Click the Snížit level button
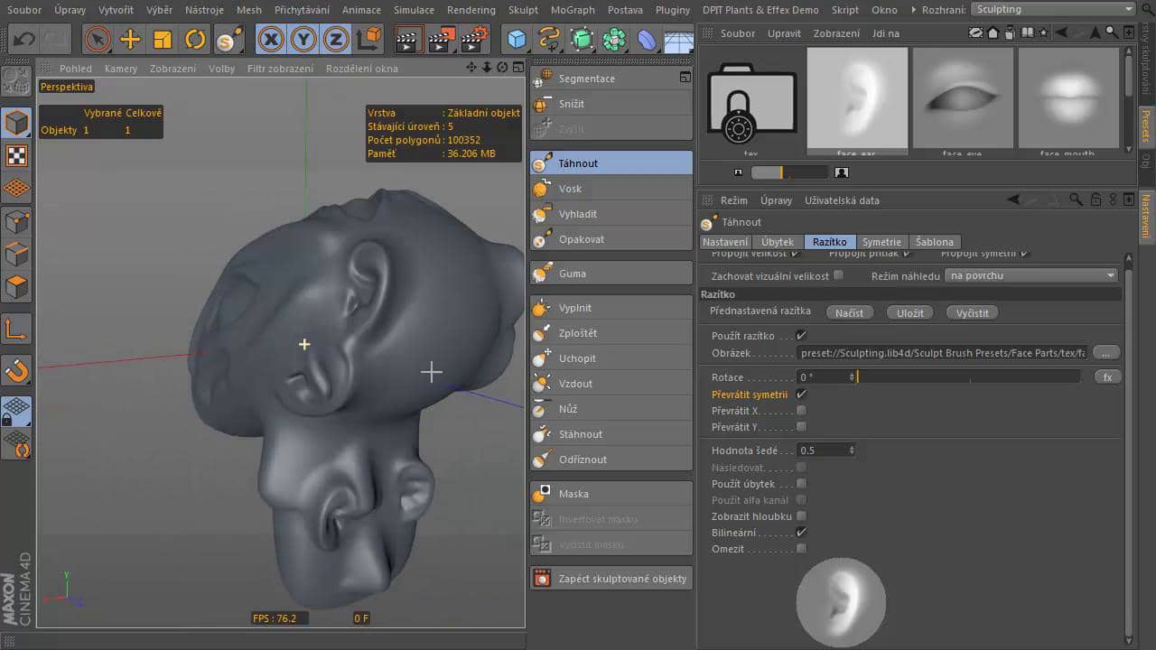 611,104
